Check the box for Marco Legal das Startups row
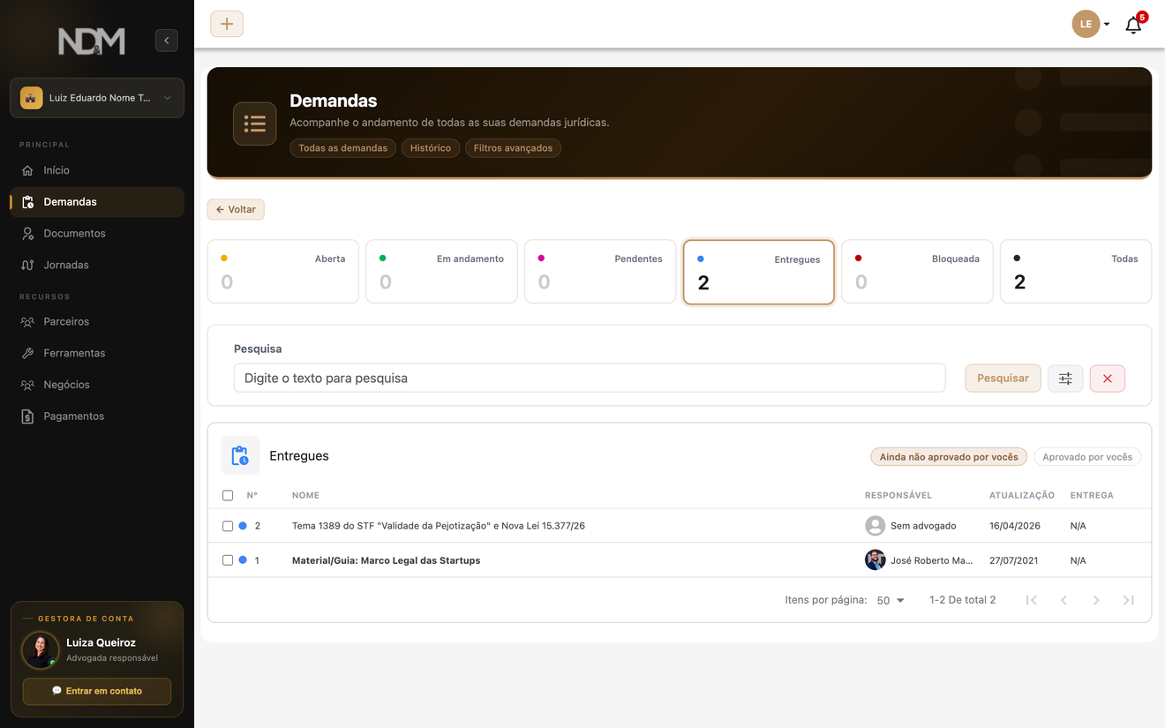Viewport: 1165px width, 728px height. [x=228, y=560]
